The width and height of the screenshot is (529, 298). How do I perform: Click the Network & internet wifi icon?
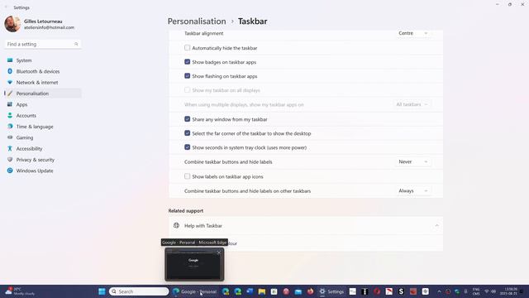(x=10, y=83)
